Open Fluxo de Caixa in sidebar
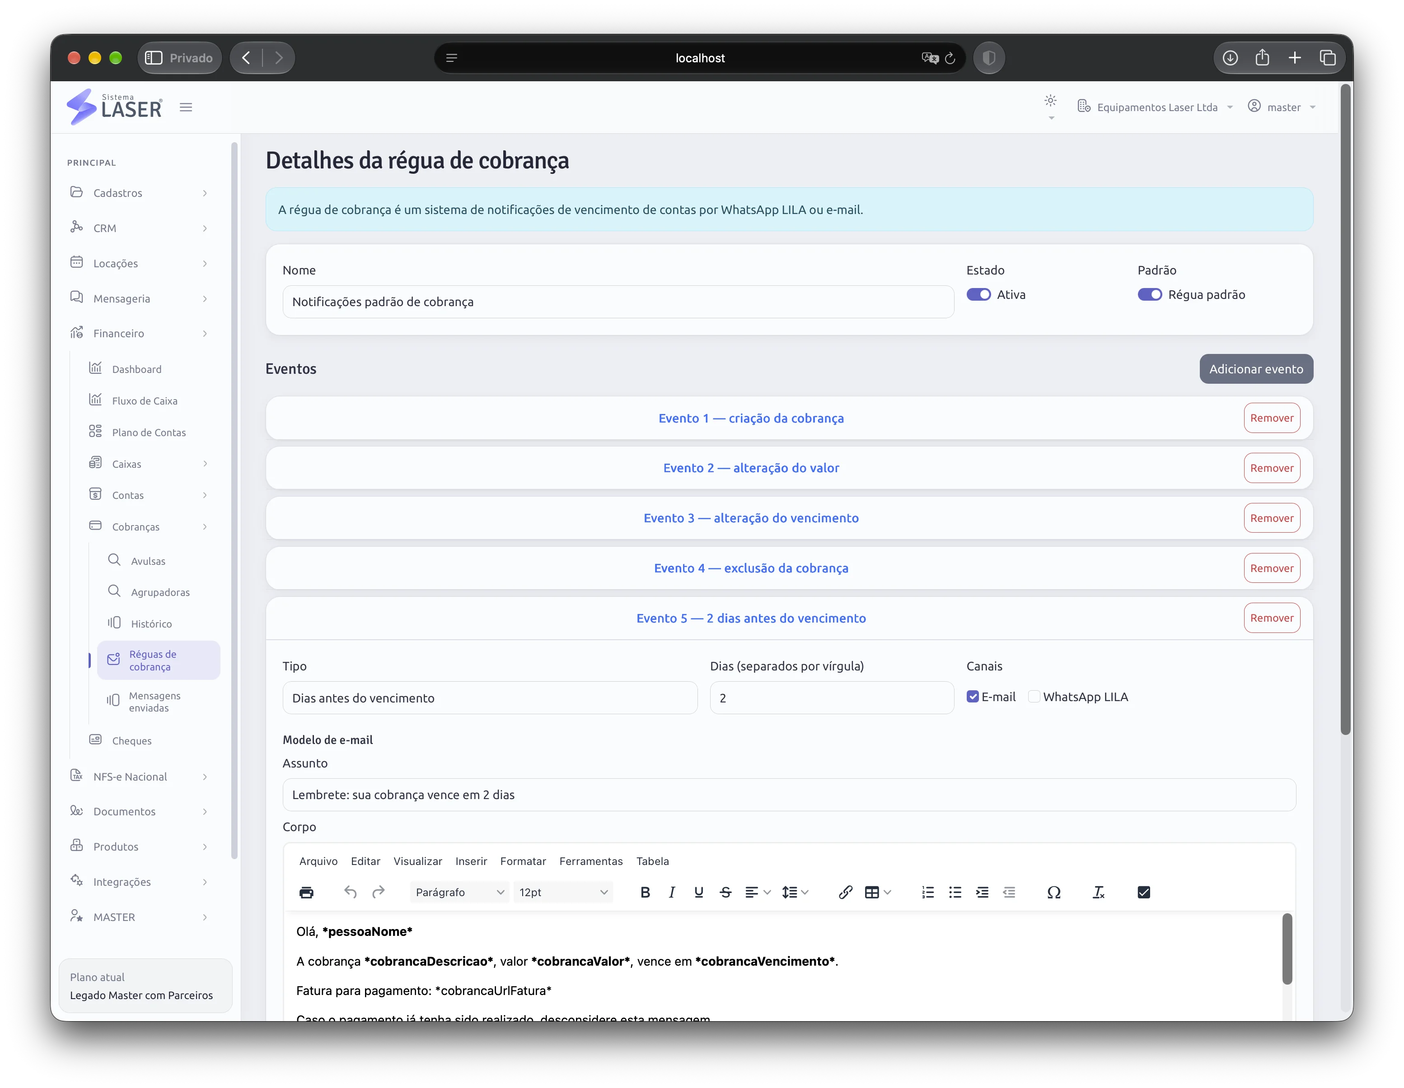 pyautogui.click(x=145, y=401)
